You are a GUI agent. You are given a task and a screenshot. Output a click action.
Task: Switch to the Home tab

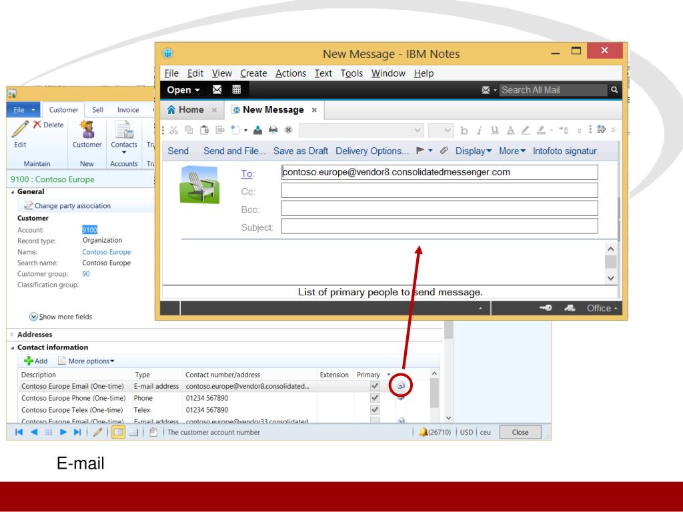pos(191,110)
